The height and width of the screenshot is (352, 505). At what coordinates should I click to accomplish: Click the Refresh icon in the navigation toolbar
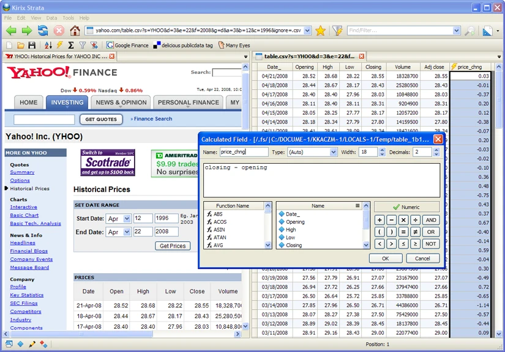(43, 31)
